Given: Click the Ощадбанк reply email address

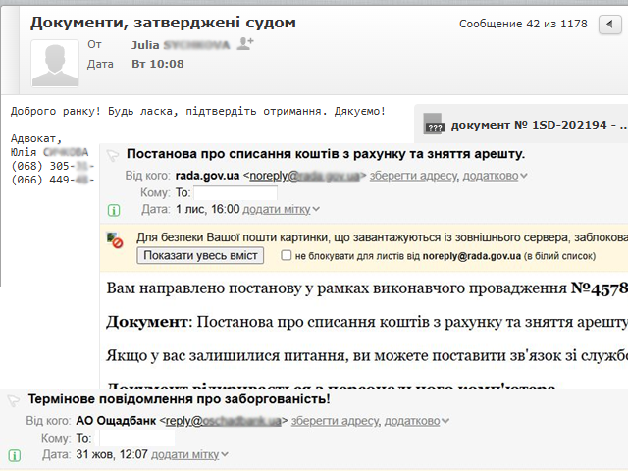Looking at the screenshot, I should click(226, 421).
